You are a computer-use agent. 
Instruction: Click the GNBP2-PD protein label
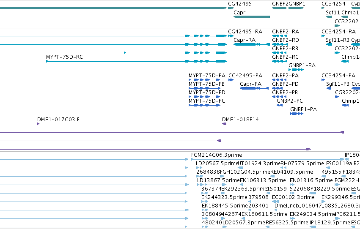pyautogui.click(x=285, y=84)
